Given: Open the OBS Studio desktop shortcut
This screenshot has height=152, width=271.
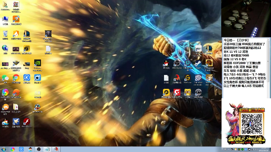Looking at the screenshot, I should click(177, 64).
